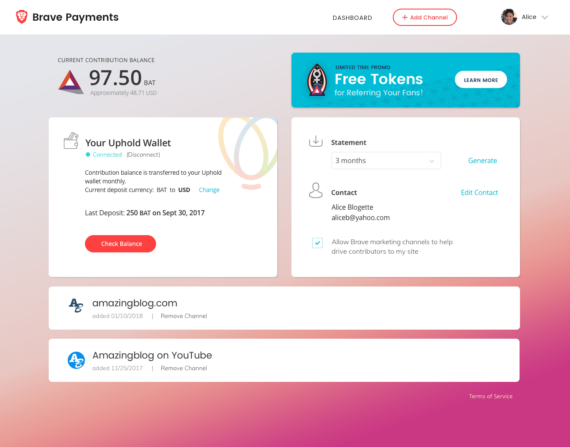Change the deposit currency

tap(209, 190)
